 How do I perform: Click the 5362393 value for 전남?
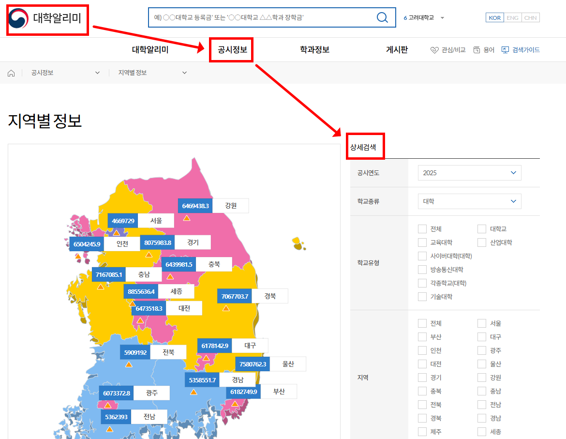click(116, 417)
